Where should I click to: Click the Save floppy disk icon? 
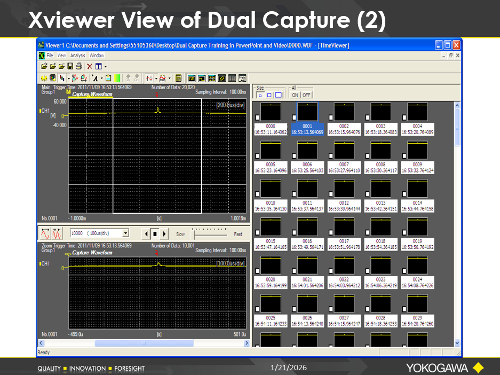[x=70, y=66]
